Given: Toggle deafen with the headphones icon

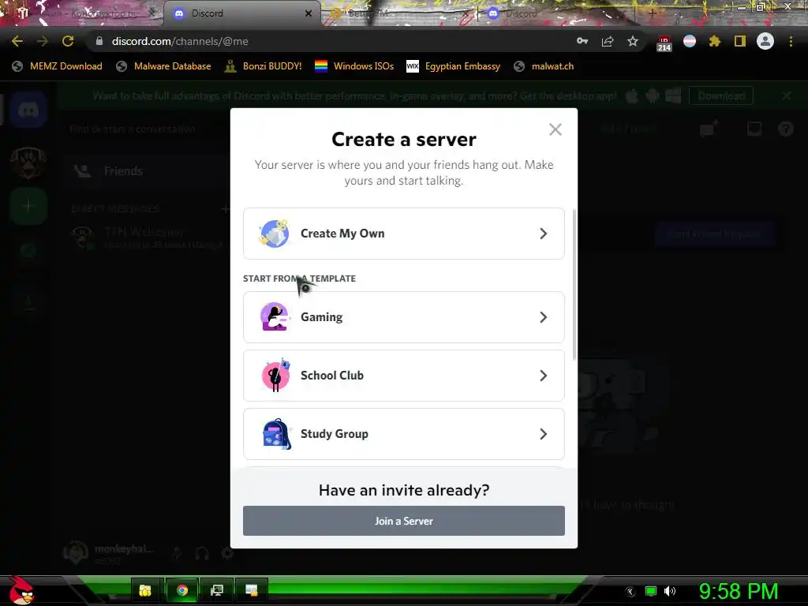Looking at the screenshot, I should (202, 554).
